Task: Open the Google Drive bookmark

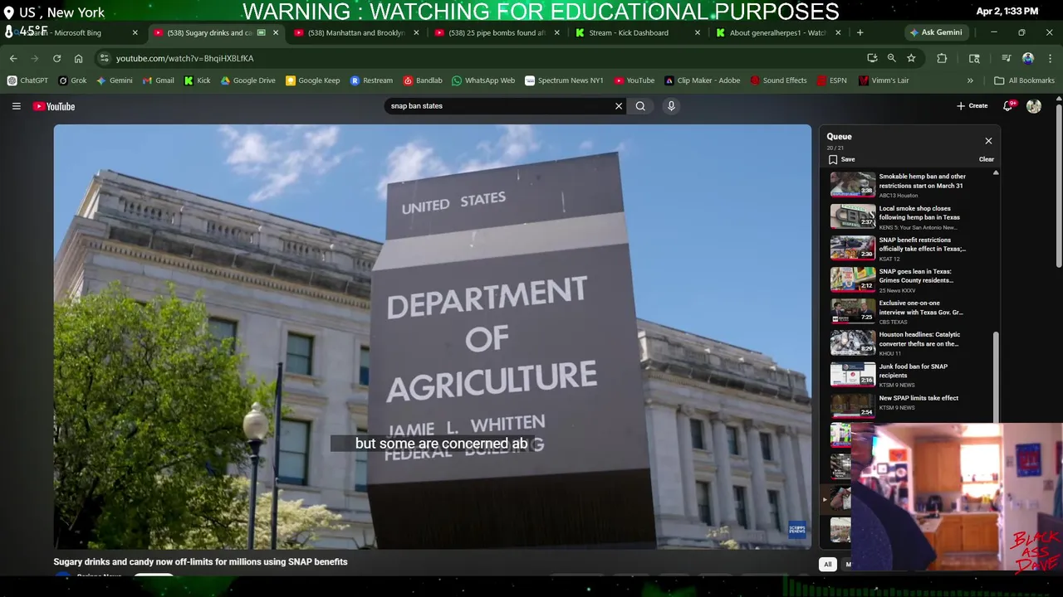Action: tap(247, 80)
